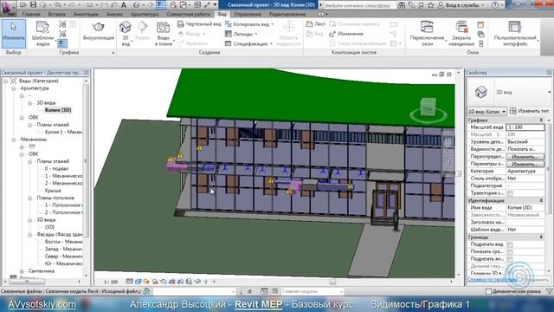Viewport: 554px width, 312px height.
Task: Click the Масштаб вида 1:100 value field
Action: pyautogui.click(x=525, y=127)
